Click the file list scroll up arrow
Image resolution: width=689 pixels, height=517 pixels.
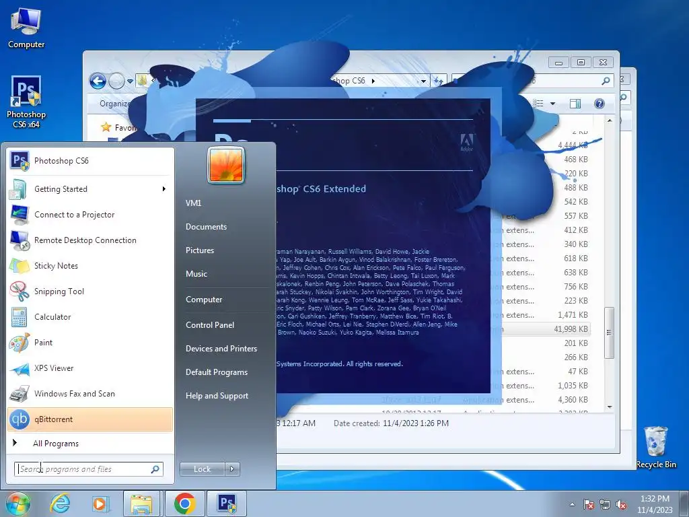click(x=610, y=121)
